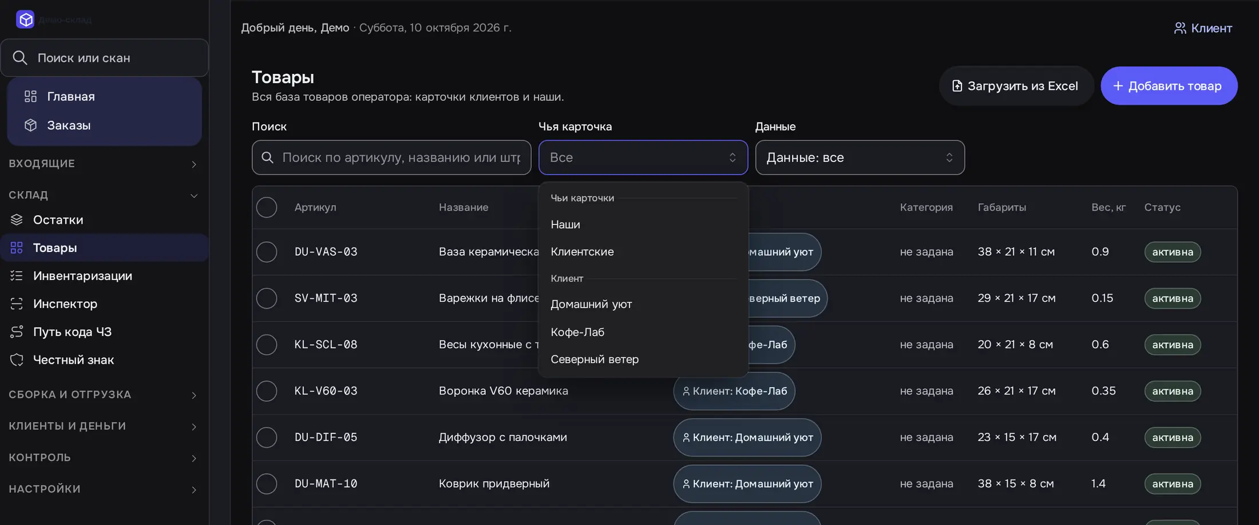
Task: Choose Клиентские in the dropdown list
Action: click(643, 251)
